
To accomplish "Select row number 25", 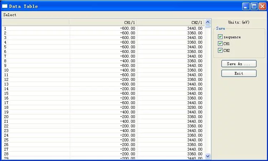I will point(6,140).
